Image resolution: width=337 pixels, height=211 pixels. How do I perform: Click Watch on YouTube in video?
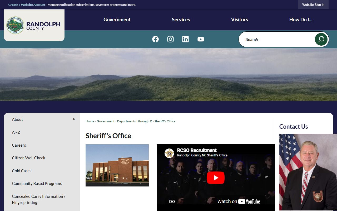point(239,202)
